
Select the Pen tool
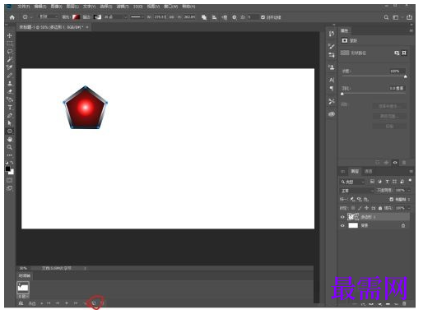click(10, 115)
